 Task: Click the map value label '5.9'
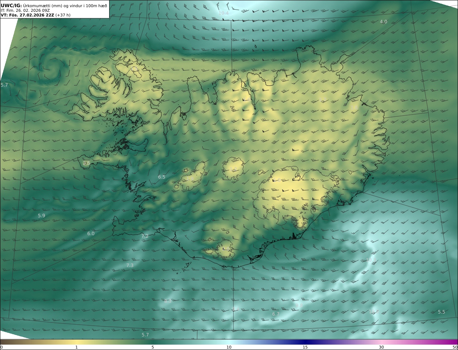pos(42,215)
